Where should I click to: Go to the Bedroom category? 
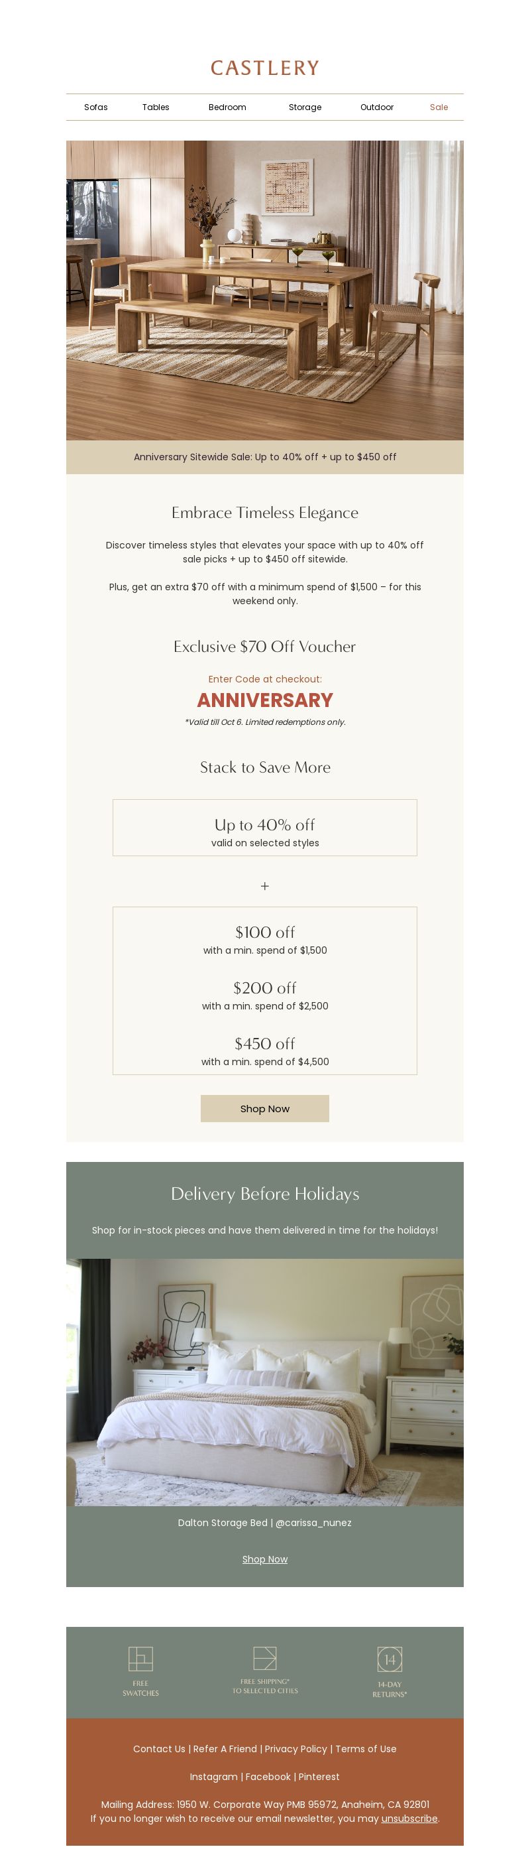227,107
